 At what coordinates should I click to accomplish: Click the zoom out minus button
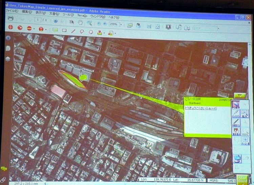(99, 24)
